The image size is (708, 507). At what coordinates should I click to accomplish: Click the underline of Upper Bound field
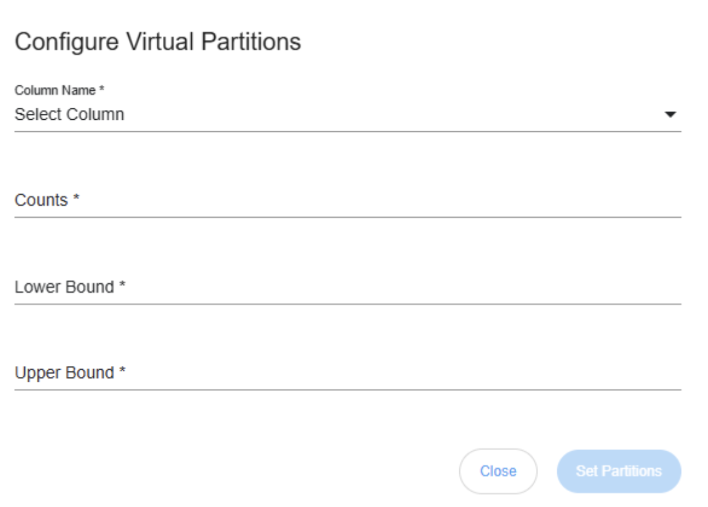click(347, 390)
